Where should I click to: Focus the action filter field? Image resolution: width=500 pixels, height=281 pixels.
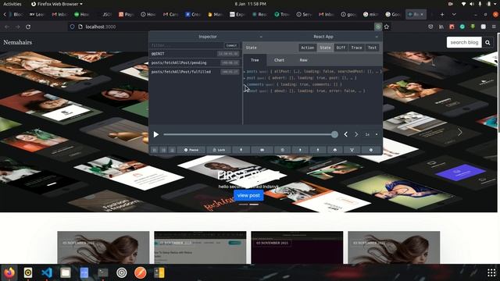click(187, 45)
